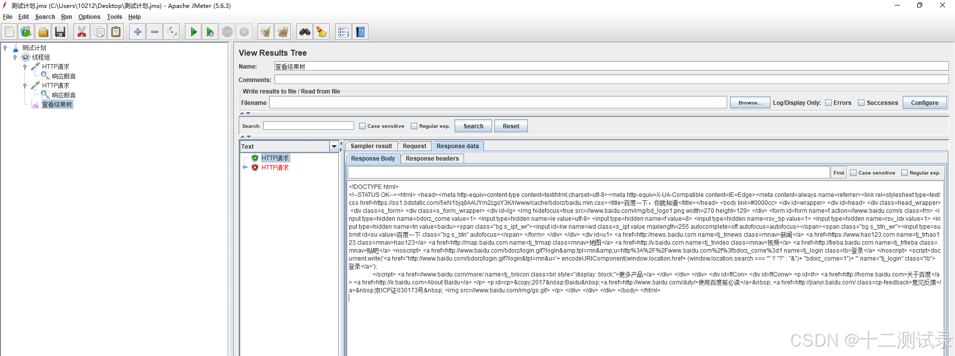The height and width of the screenshot is (356, 955).
Task: Click the Configure button
Action: point(925,103)
